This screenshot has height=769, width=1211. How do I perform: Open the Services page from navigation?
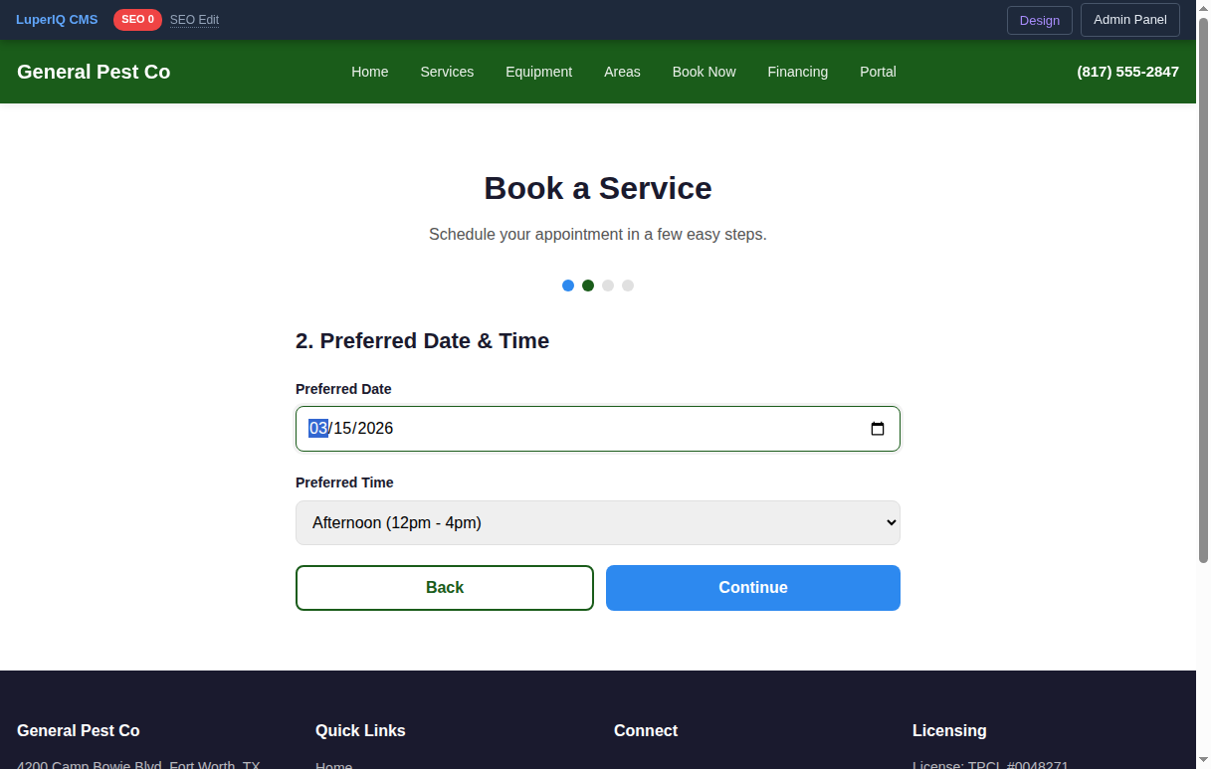click(x=447, y=72)
